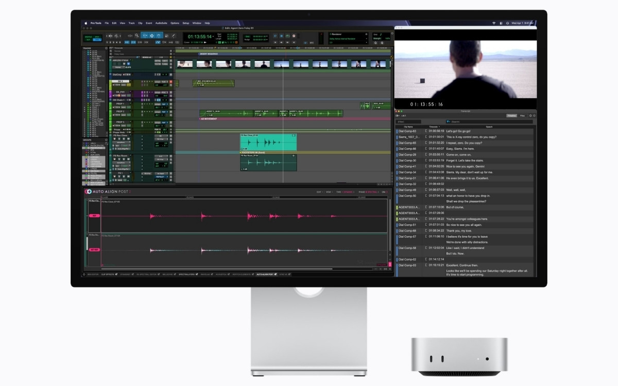Select Timeline view in Transcript window
This screenshot has height=386, width=618.
point(511,116)
